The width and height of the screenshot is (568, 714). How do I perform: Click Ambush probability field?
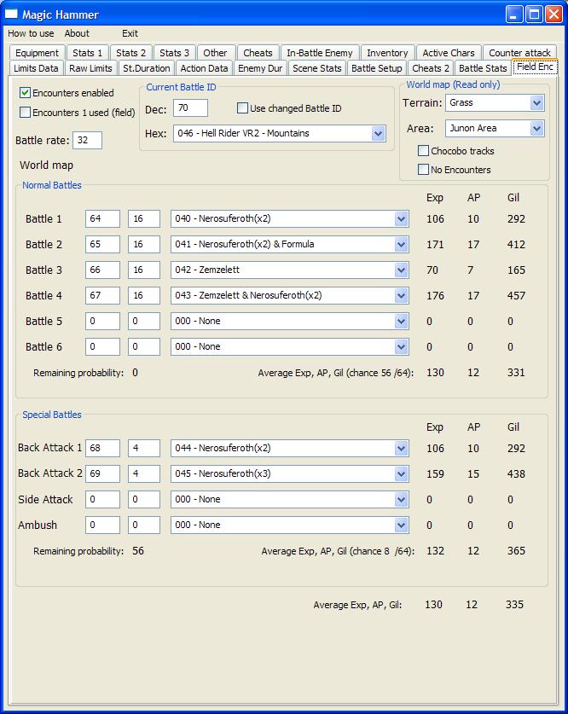coord(144,525)
